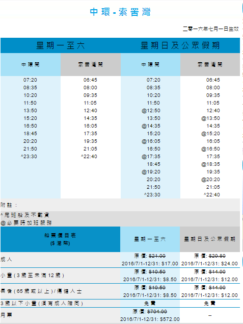Click the 星期一至六 header in the fare table
Screen dimensions: 243x324
pyautogui.click(x=150, y=239)
